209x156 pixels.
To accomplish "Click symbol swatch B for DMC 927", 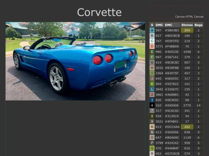I will tap(152, 36).
